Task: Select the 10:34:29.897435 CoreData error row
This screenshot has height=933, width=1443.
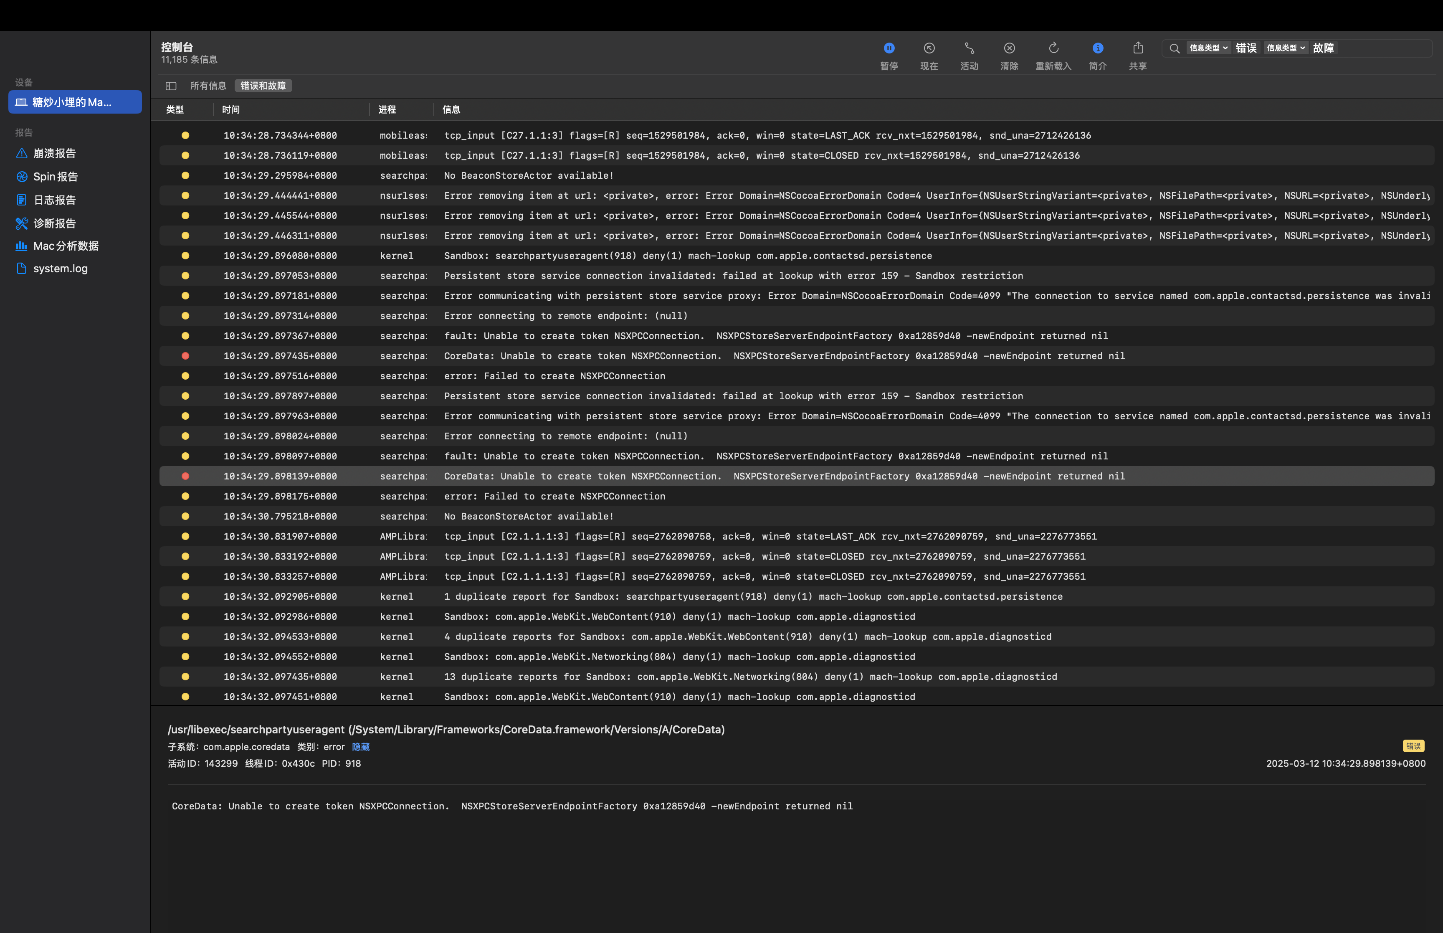Action: tap(605, 356)
